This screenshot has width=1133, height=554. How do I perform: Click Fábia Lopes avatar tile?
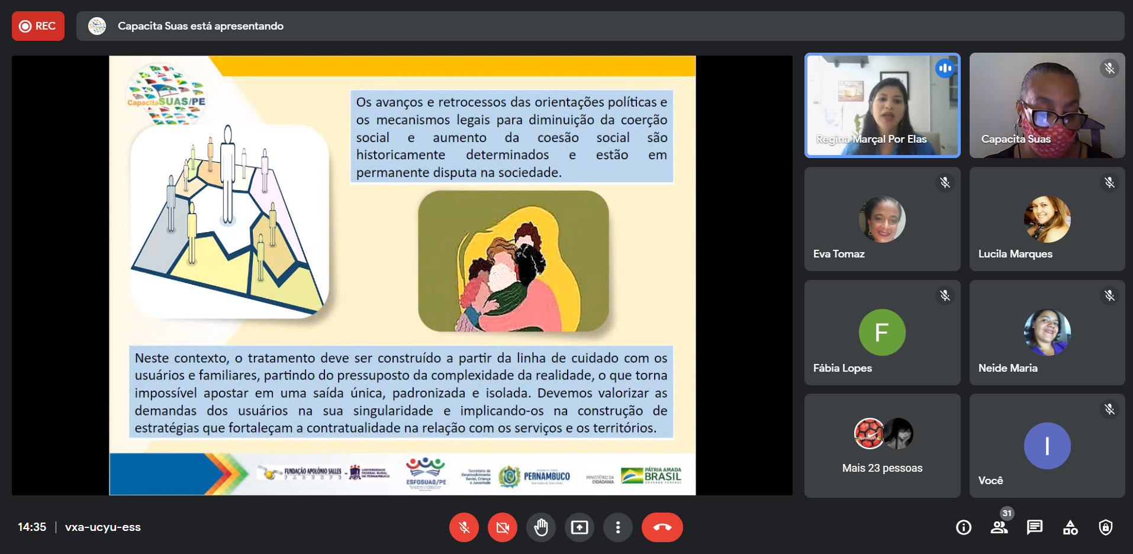882,333
